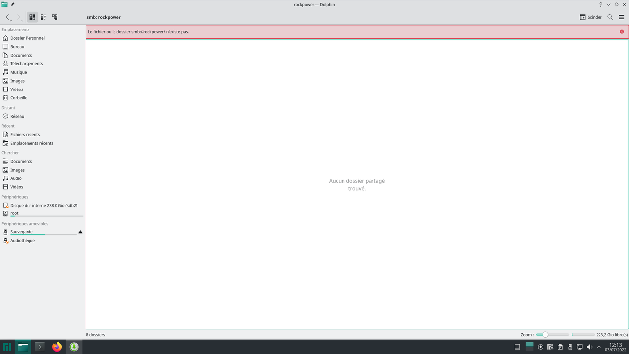629x354 pixels.
Task: Click the show desktop tray icon
Action: 517,347
